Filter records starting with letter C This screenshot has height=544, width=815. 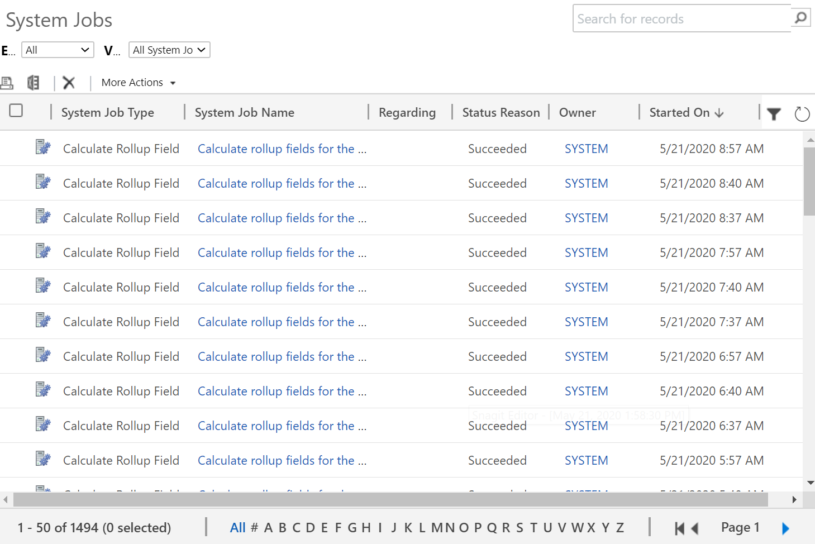[296, 527]
